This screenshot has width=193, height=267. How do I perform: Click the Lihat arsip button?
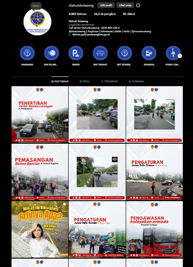[x=125, y=5]
